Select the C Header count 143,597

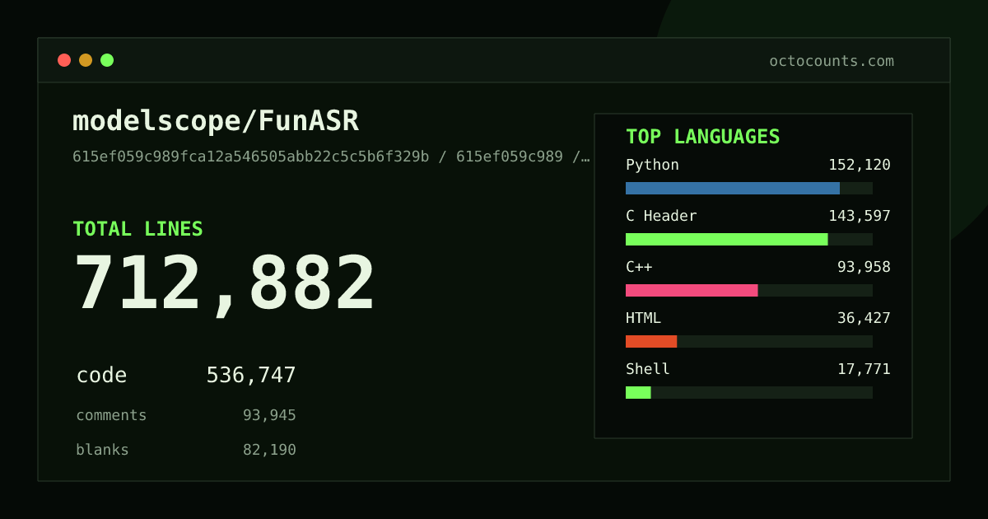point(860,216)
